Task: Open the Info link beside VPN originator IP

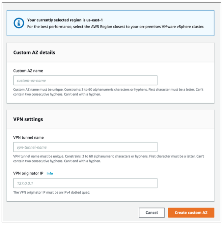Action: [50, 174]
